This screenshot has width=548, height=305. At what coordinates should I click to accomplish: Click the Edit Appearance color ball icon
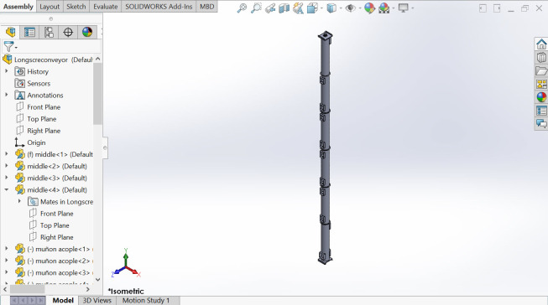coord(369,8)
